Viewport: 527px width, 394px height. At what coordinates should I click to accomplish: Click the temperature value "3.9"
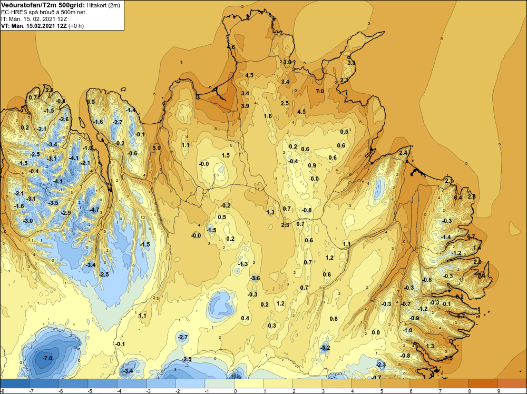tap(245, 106)
